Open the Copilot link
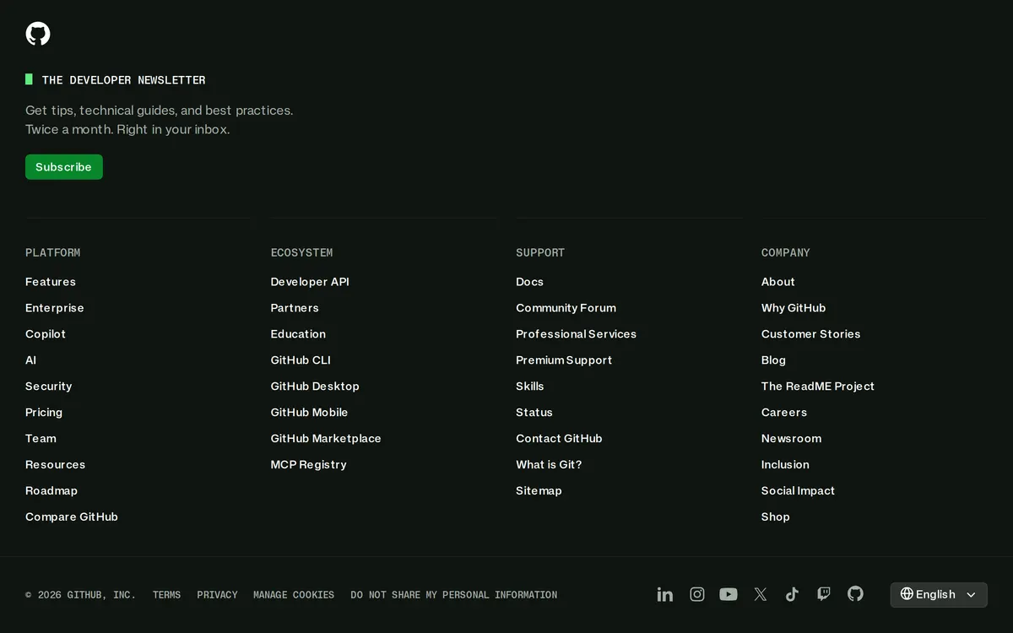The image size is (1013, 633). point(46,334)
